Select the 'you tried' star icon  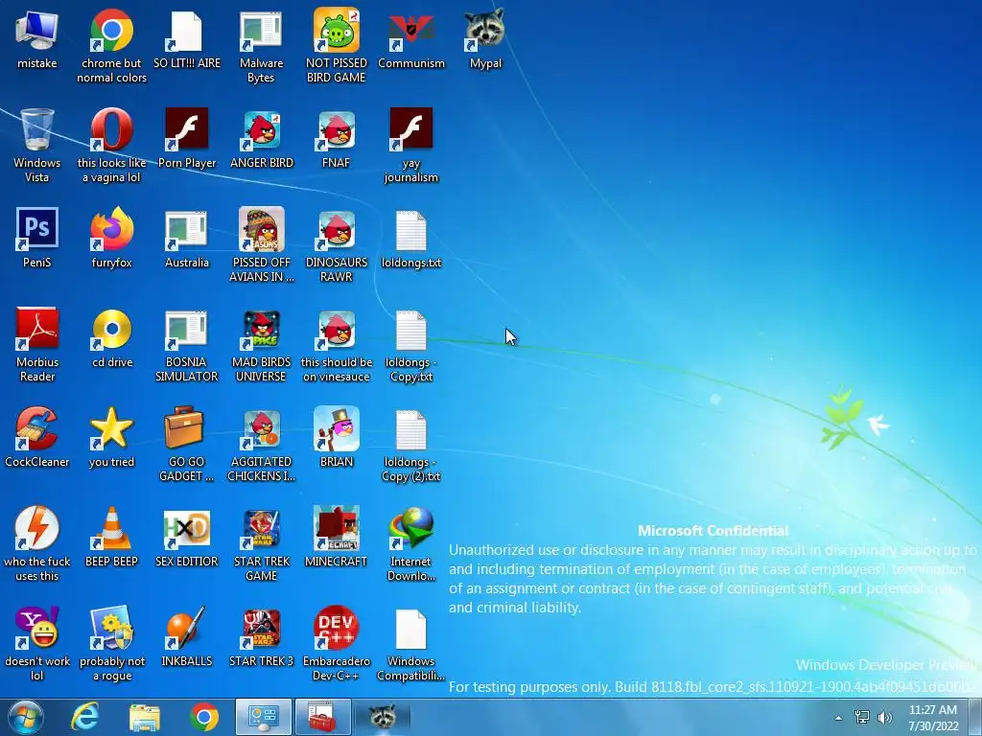pos(111,428)
